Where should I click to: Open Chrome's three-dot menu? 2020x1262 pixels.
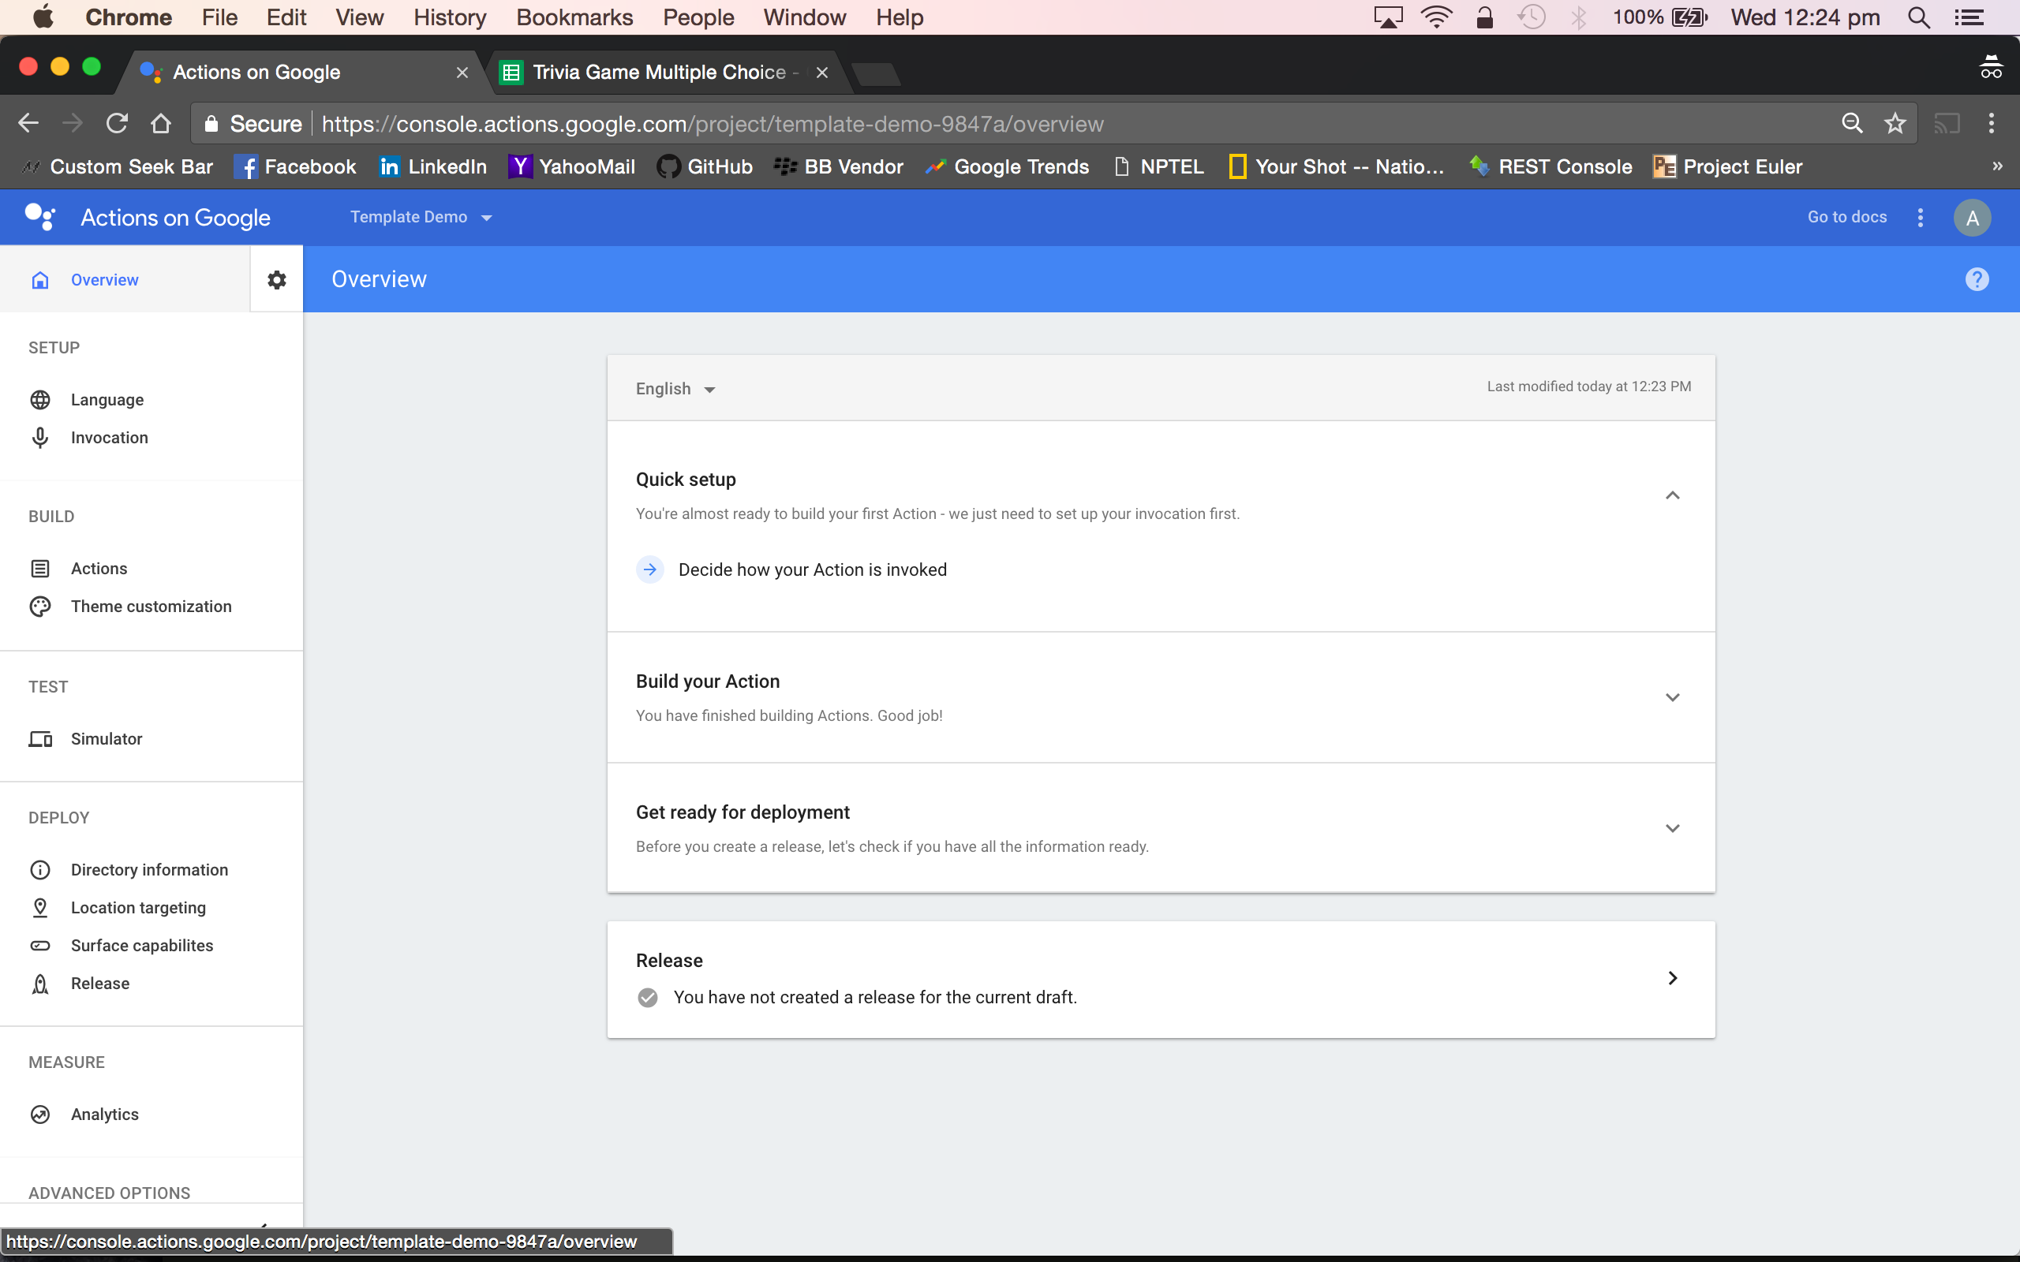(1992, 124)
